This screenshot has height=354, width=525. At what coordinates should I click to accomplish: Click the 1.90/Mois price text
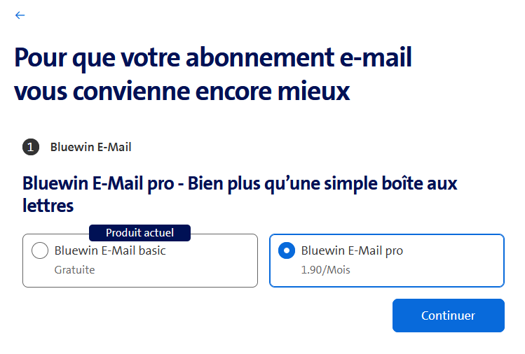[326, 269]
